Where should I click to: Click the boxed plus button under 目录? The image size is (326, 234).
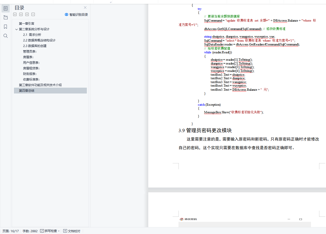click(x=27, y=14)
